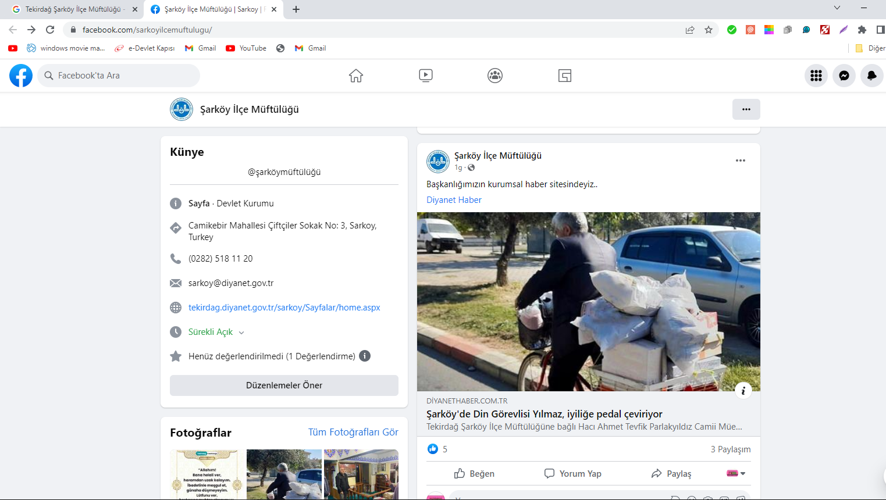Bookmark this page with star icon
This screenshot has height=500, width=886.
(709, 30)
